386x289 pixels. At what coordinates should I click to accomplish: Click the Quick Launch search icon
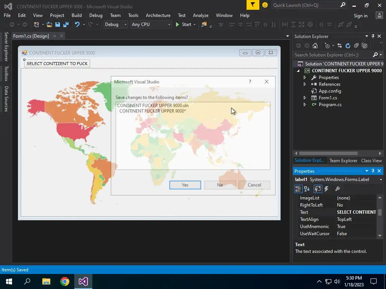click(343, 5)
